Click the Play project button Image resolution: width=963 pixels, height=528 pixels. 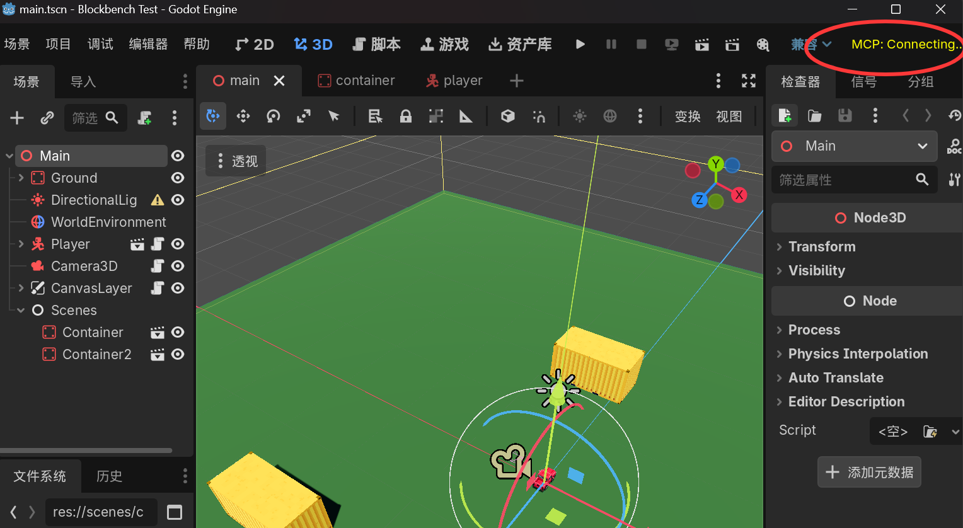click(x=580, y=44)
